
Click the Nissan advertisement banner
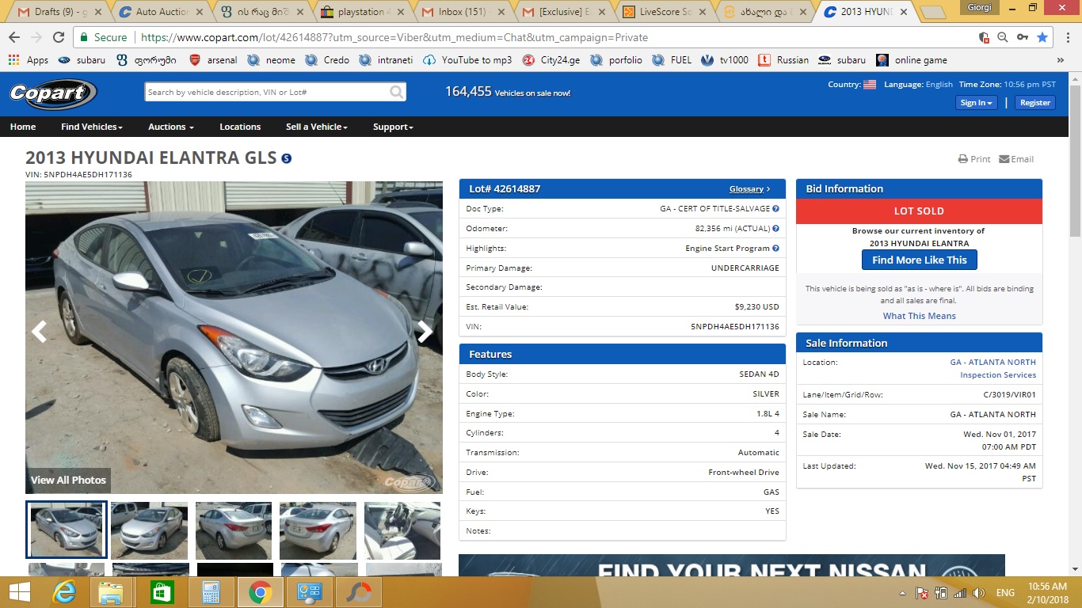tap(732, 565)
